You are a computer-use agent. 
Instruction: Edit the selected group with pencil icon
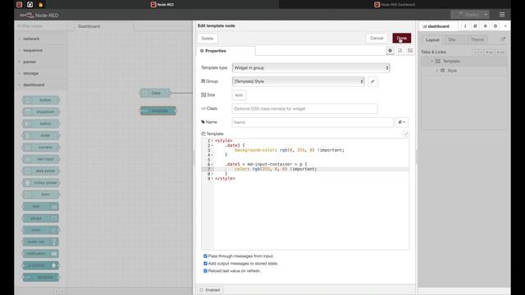[372, 81]
